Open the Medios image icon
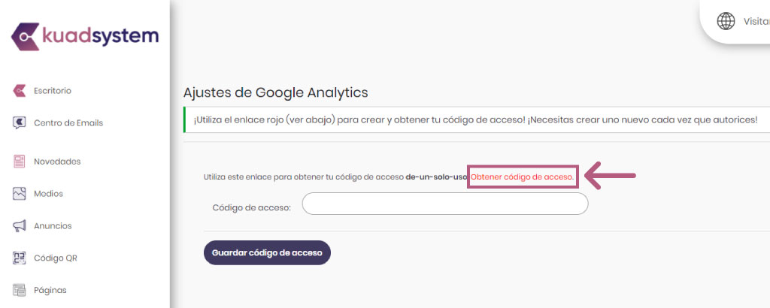This screenshot has height=308, width=770. point(19,194)
